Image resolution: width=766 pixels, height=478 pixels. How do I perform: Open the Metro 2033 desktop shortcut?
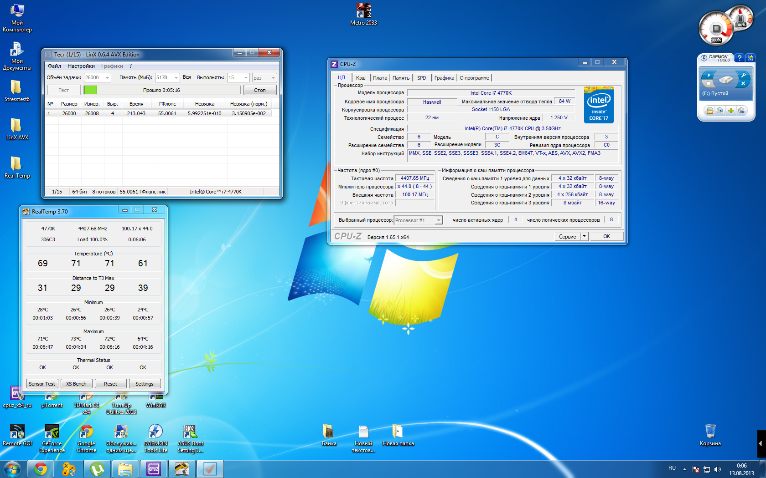[363, 15]
